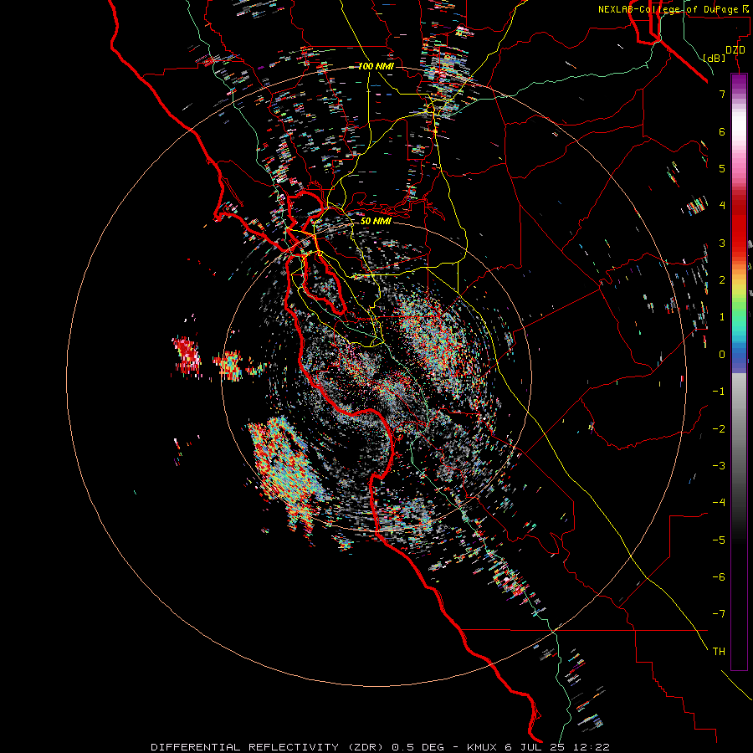Click the -3 dB label on color scale

coord(719,465)
